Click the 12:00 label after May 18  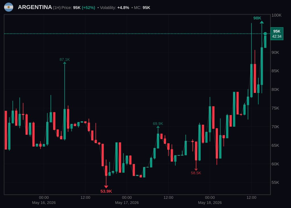pos(251,198)
